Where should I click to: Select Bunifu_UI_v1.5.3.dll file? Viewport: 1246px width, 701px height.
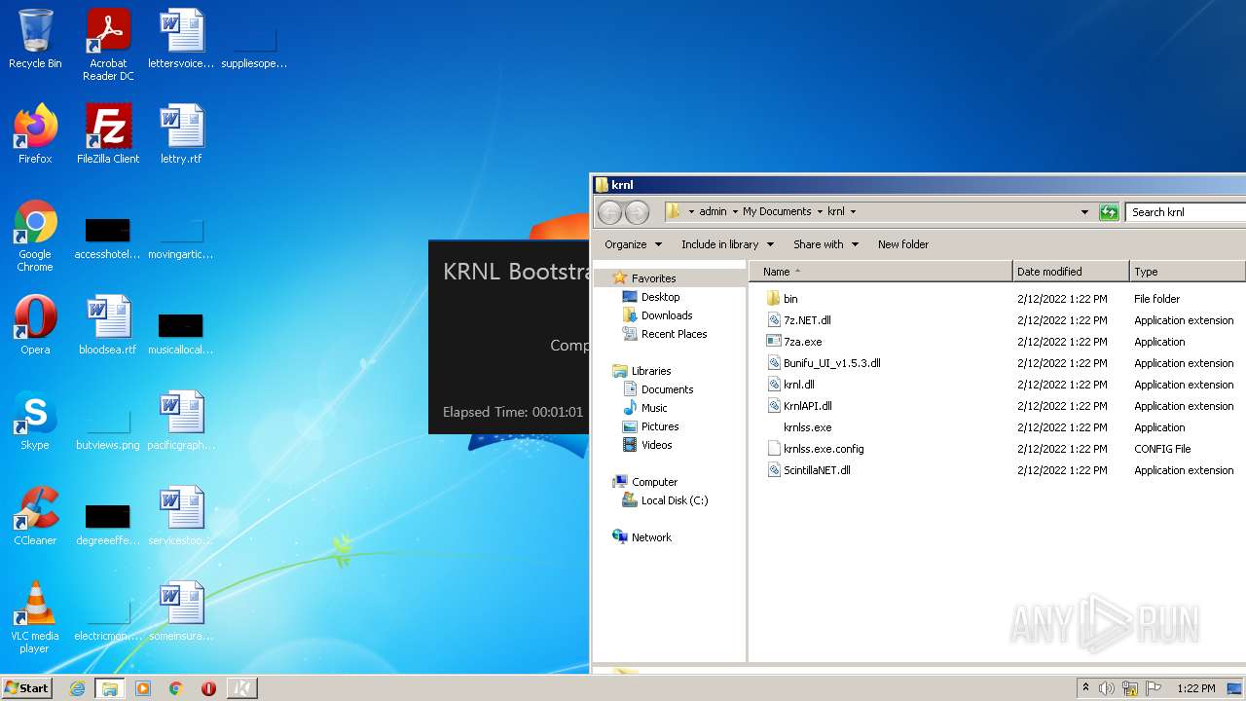831,363
